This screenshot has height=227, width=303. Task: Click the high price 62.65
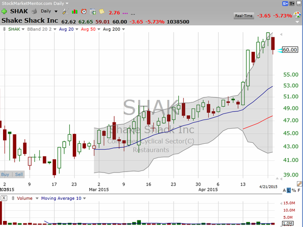click(86, 22)
